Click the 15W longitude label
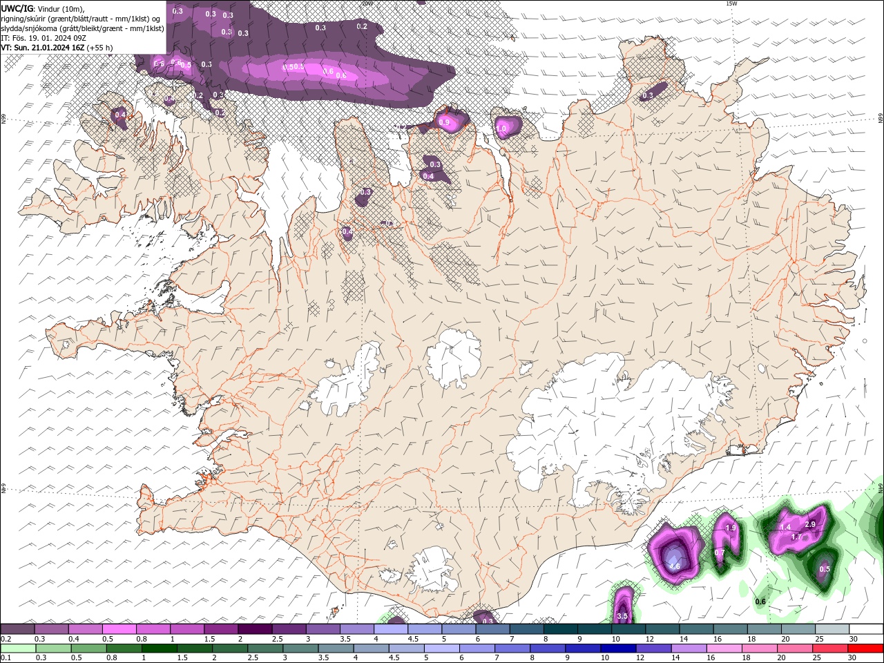Viewport: 884px width, 663px height. (x=732, y=3)
